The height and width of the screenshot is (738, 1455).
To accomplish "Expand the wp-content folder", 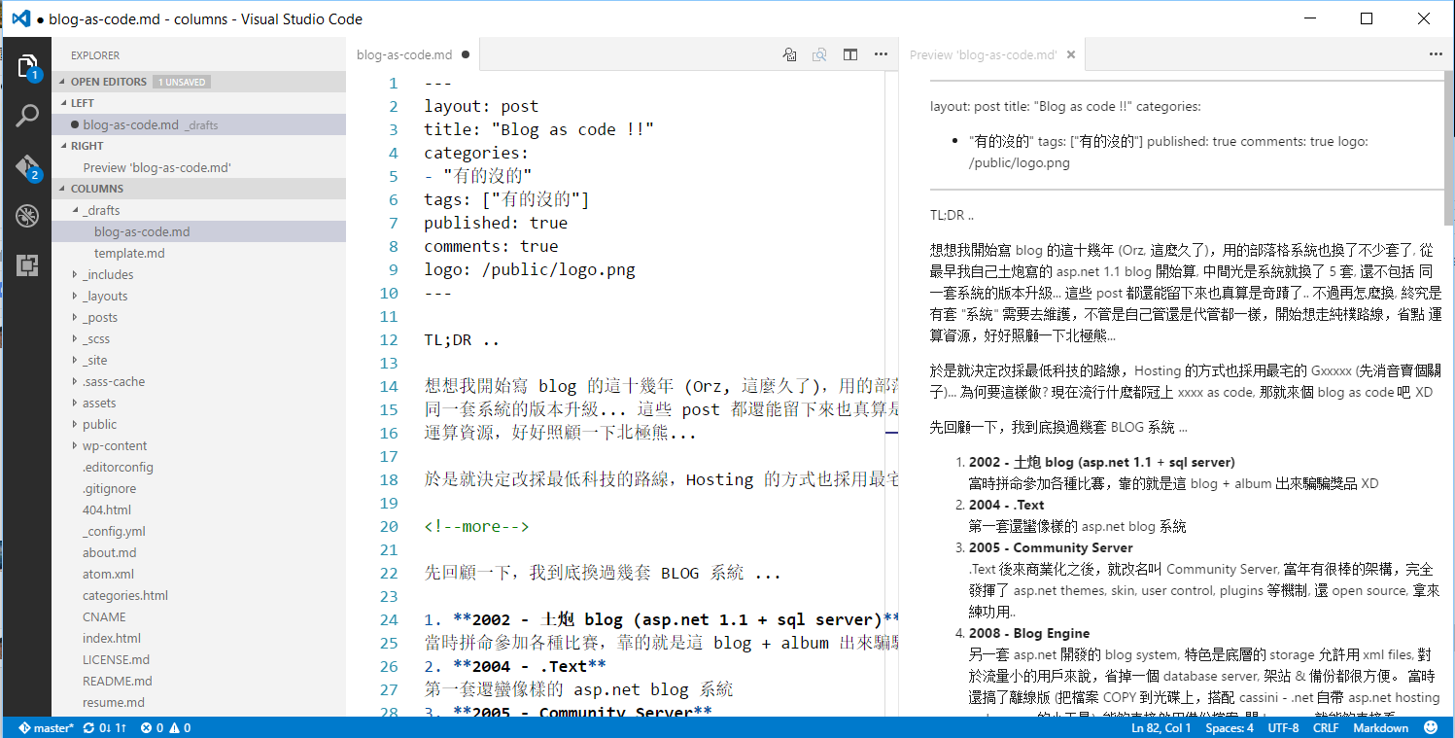I will tap(114, 445).
